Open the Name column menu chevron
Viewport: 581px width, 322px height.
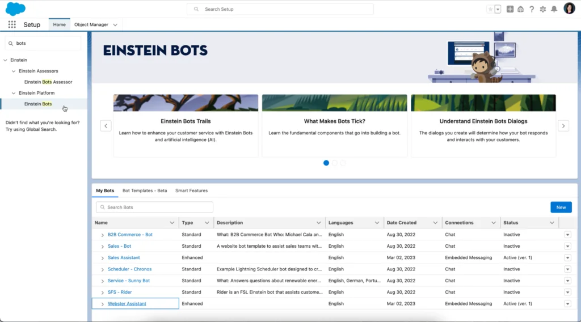point(172,223)
